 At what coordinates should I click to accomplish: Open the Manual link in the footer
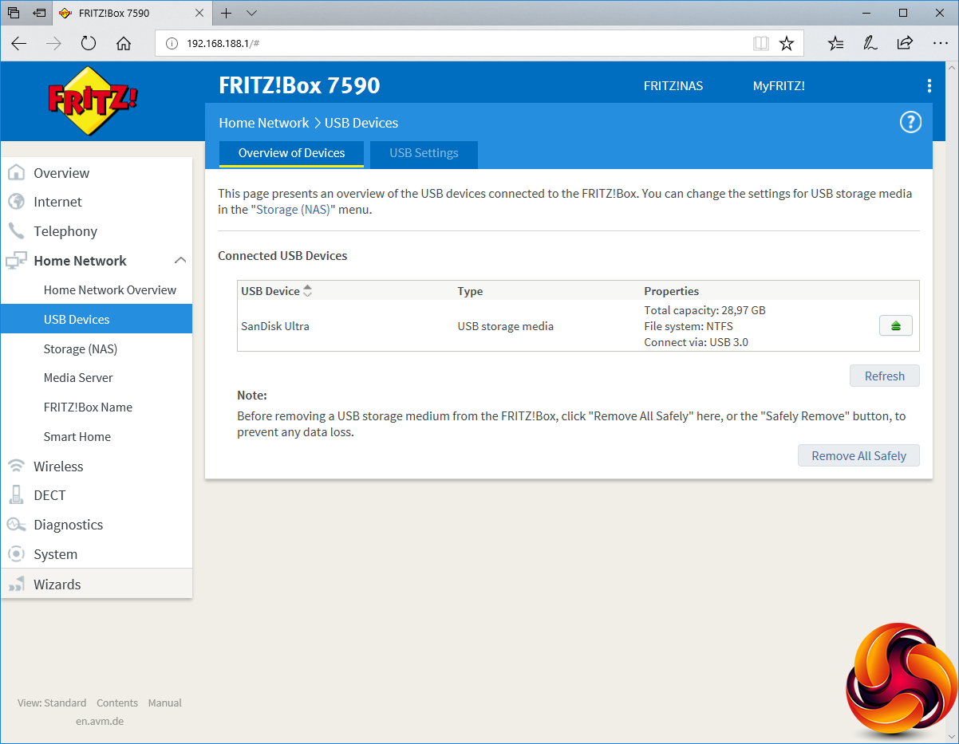click(x=165, y=703)
